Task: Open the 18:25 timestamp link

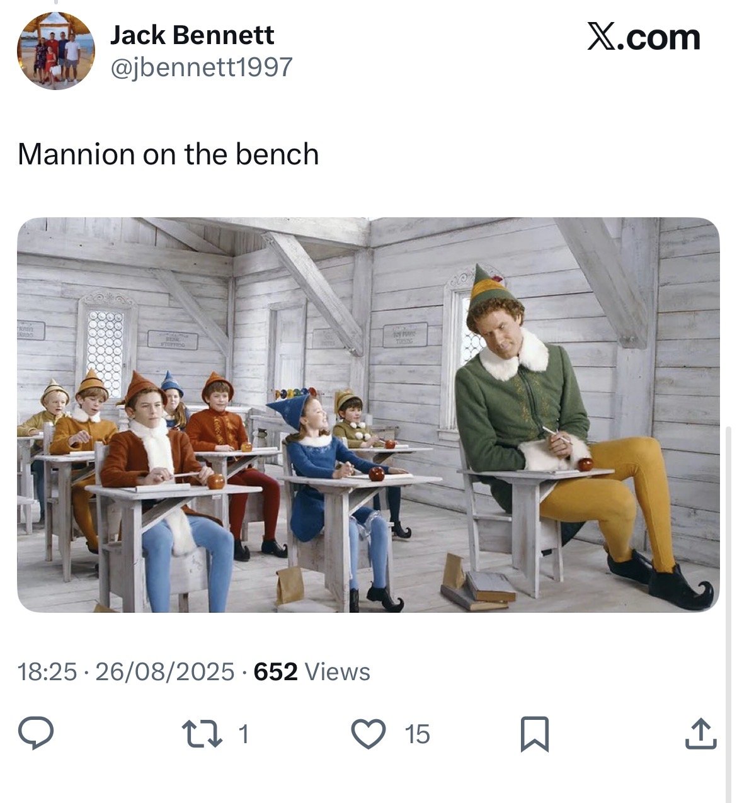Action: [x=47, y=672]
